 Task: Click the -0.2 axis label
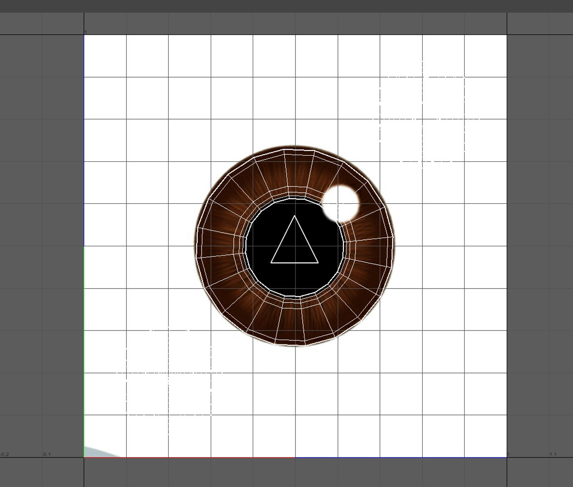tap(5, 455)
